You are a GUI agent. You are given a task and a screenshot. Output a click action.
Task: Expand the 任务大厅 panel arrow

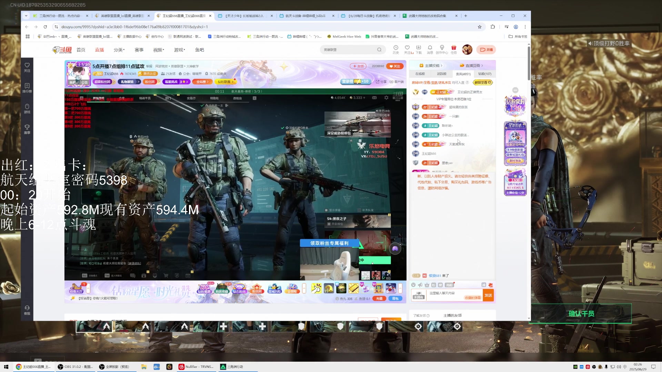point(88,288)
